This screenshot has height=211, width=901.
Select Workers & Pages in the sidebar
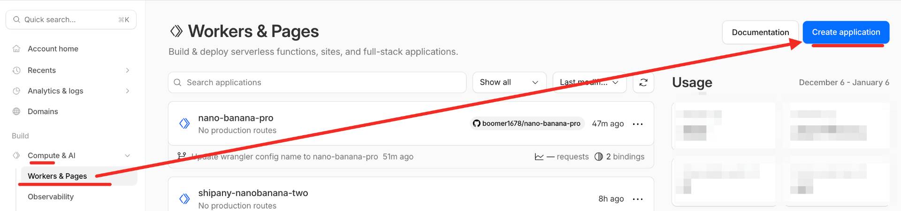point(57,176)
